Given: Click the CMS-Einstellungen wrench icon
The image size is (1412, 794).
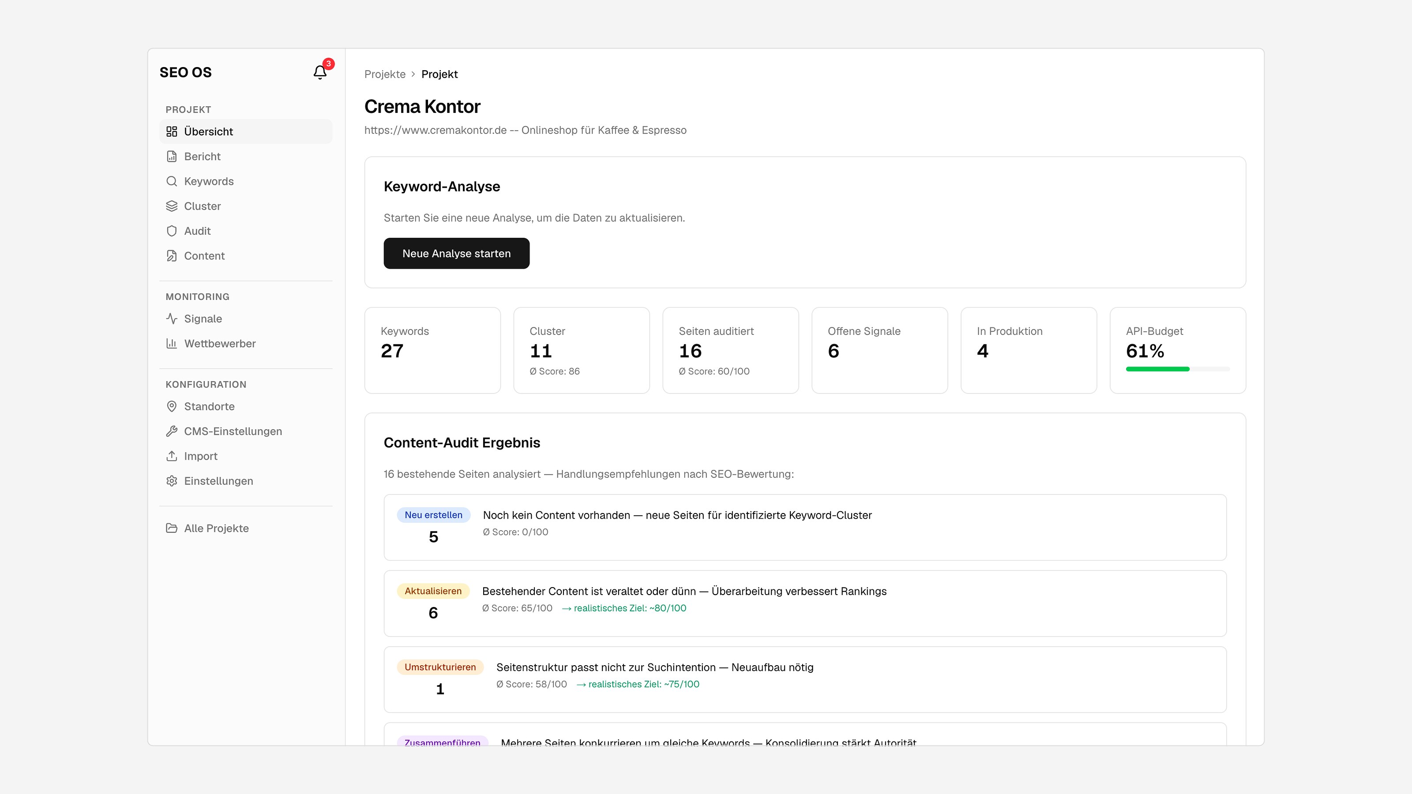Looking at the screenshot, I should coord(172,431).
